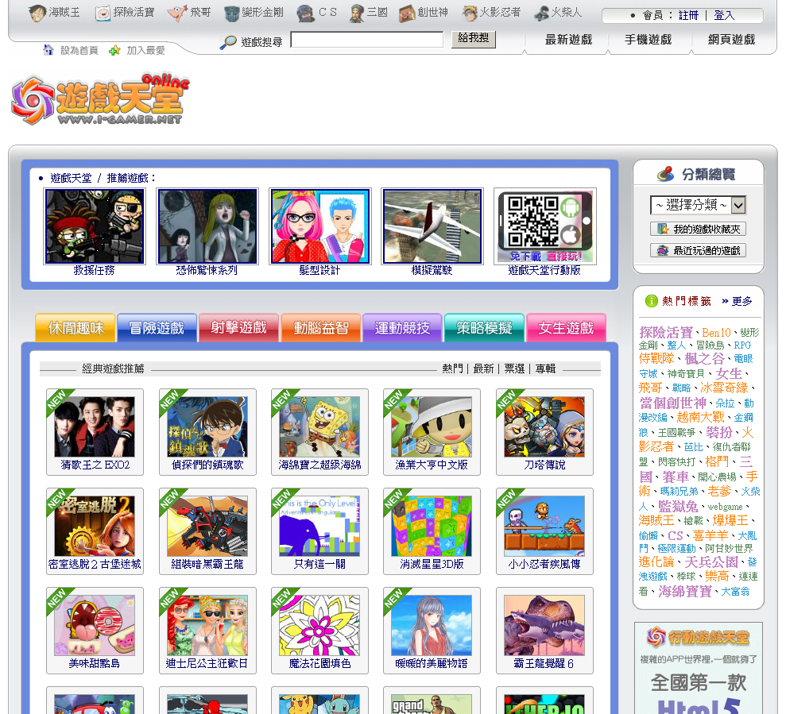Click the favorites icon beside 加入最愛
The height and width of the screenshot is (714, 786).
pos(114,50)
